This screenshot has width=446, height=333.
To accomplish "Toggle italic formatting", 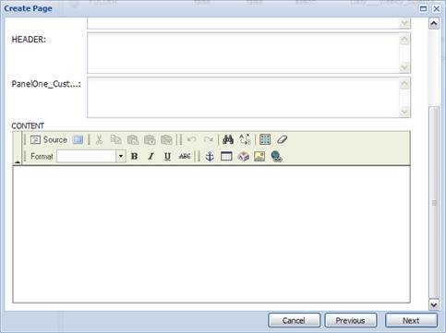I will pos(151,156).
